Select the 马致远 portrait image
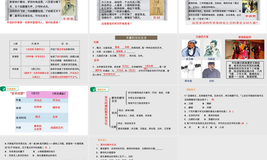This screenshot has height=160, width=267. tap(213, 48)
